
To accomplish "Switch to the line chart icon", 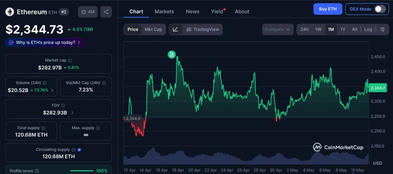I will [x=175, y=29].
